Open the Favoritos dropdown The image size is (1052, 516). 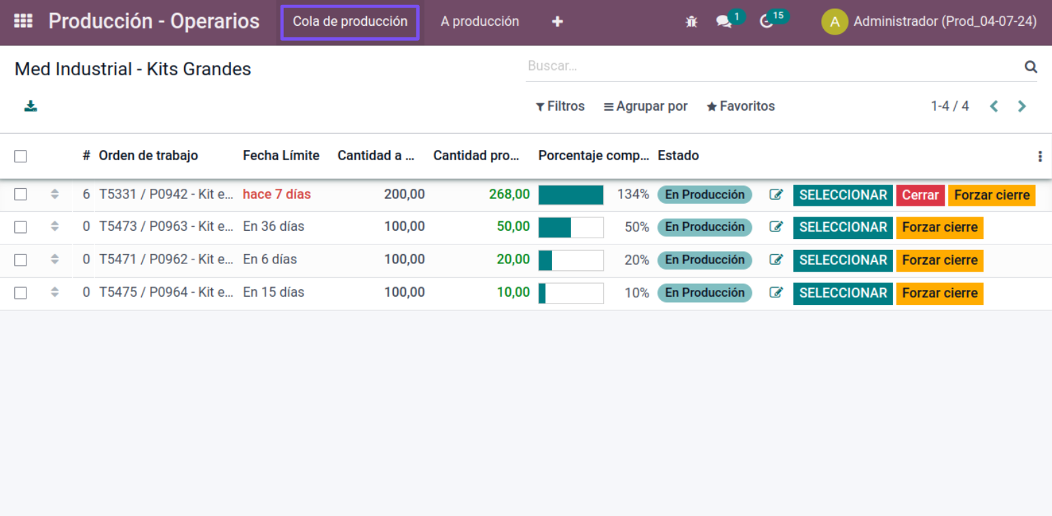coord(741,107)
